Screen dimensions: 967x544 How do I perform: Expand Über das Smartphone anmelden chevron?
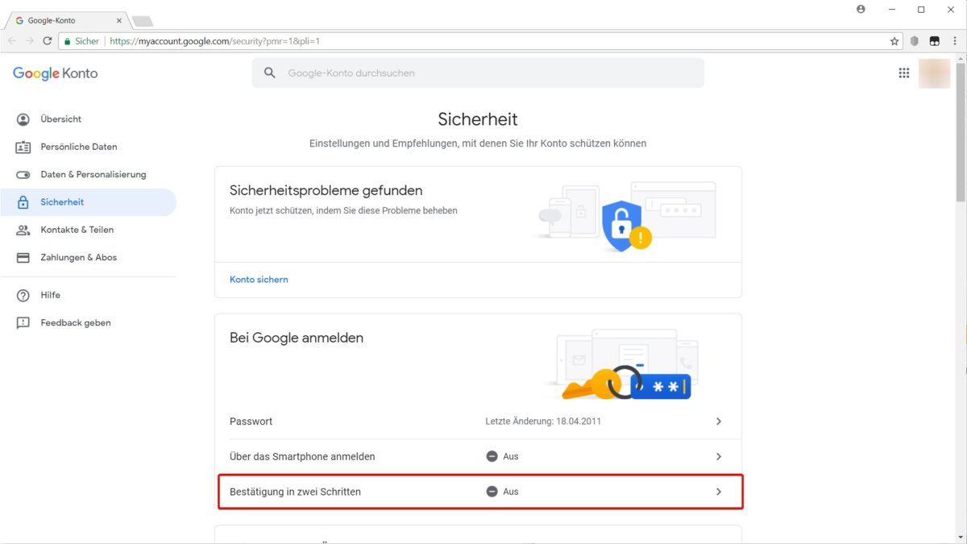click(x=719, y=456)
